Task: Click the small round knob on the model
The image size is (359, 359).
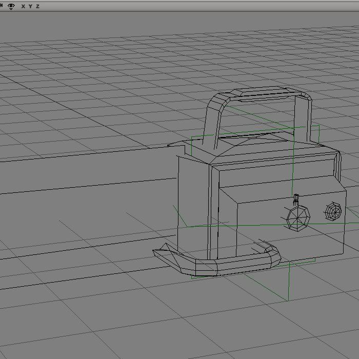Action: pyautogui.click(x=333, y=211)
